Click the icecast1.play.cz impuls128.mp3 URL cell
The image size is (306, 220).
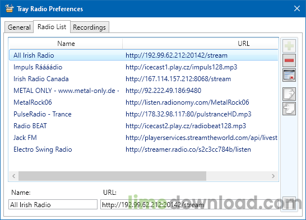click(181, 67)
